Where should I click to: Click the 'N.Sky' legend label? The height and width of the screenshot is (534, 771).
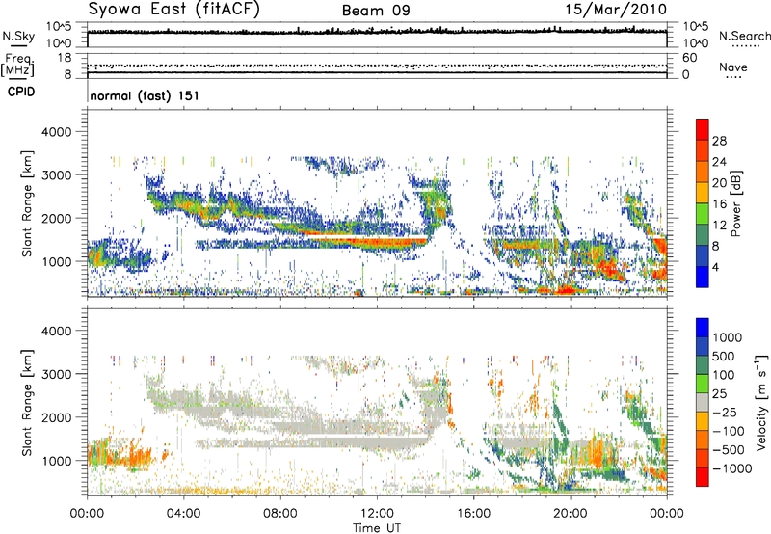point(18,36)
